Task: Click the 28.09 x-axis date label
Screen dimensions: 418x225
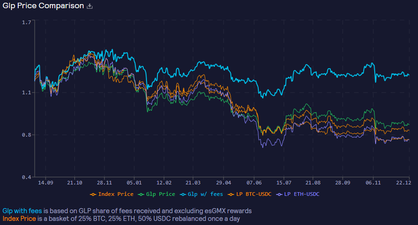Action: click(x=343, y=183)
